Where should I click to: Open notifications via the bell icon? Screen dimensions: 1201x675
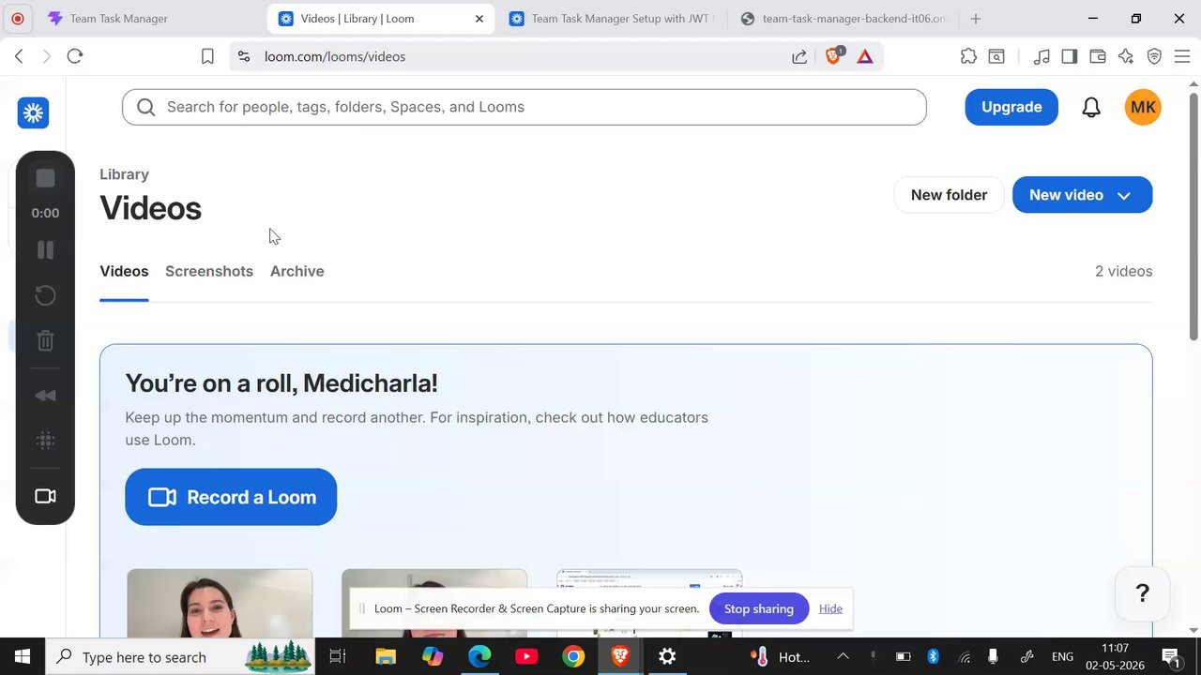[x=1091, y=107]
